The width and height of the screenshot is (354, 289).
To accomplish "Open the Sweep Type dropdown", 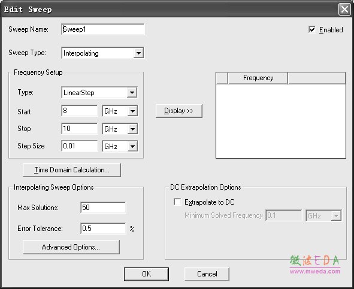I will point(138,53).
